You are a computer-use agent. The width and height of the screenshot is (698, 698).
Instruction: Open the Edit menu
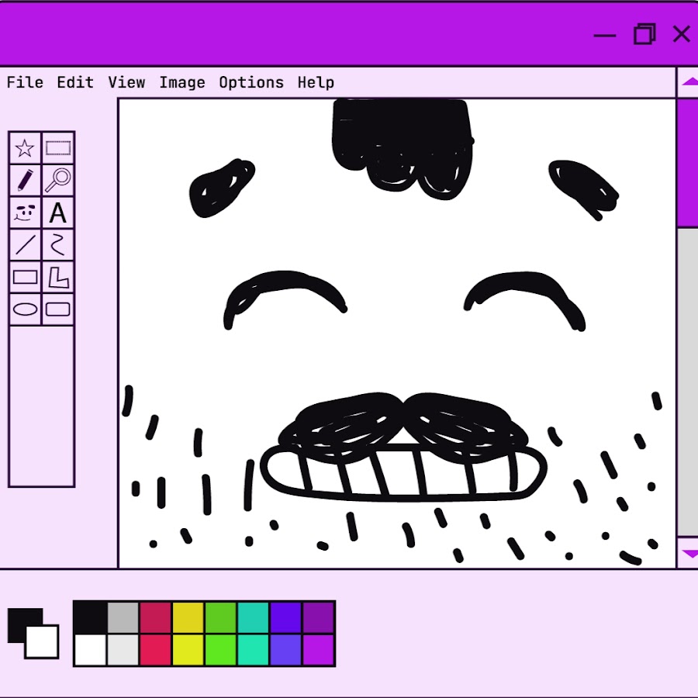[75, 82]
